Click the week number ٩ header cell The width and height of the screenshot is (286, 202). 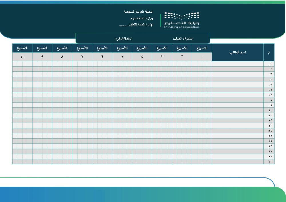[x=42, y=57]
